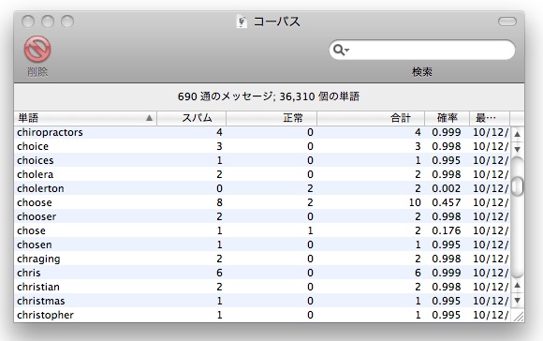543x341 pixels.
Task: Select the choose row
Action: (x=262, y=202)
